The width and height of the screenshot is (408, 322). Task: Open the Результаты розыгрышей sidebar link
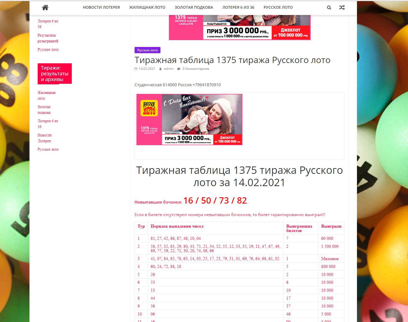48,38
